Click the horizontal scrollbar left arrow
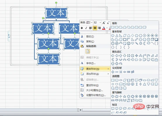162x116 pixels. click(80, 110)
